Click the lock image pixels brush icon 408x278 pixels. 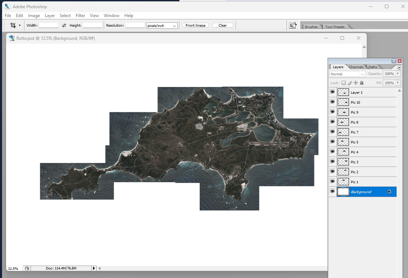[349, 83]
